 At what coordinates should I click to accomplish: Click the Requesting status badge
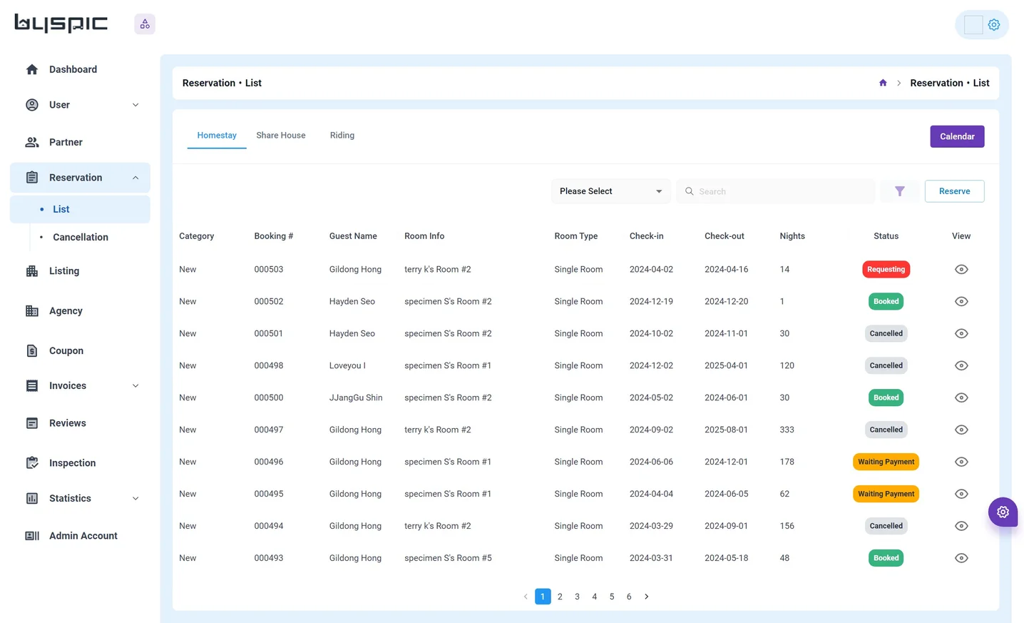[886, 269]
